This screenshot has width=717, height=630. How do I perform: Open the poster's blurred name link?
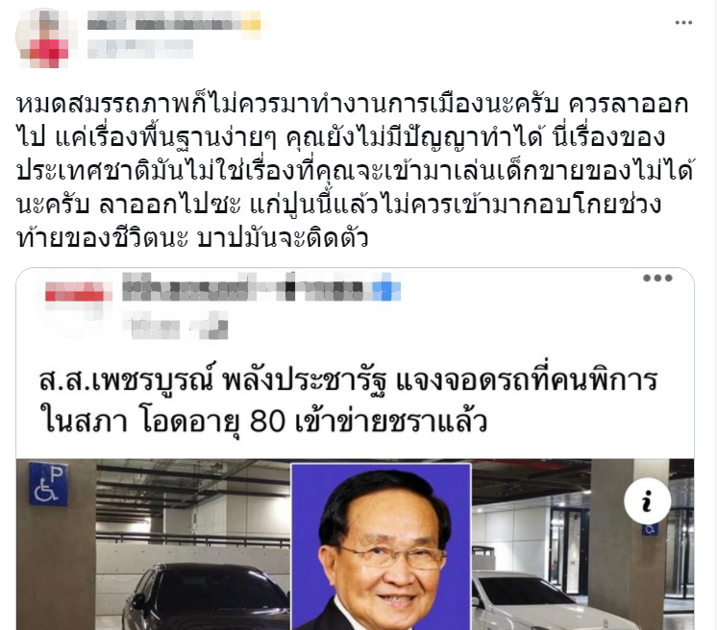[x=163, y=22]
